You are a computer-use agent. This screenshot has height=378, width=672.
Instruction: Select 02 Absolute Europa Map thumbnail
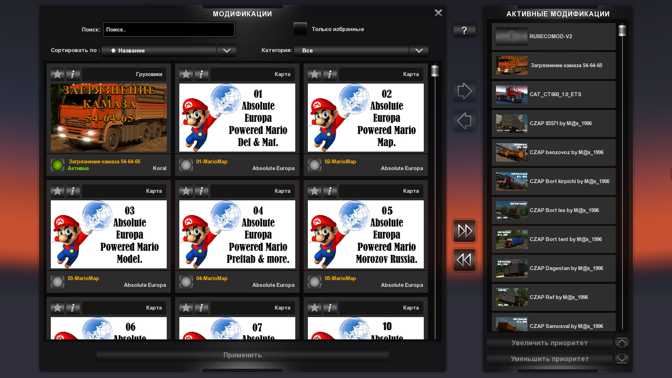(366, 118)
